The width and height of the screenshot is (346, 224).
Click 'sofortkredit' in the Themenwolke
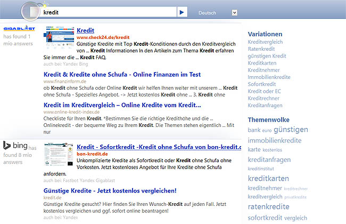[265, 218]
